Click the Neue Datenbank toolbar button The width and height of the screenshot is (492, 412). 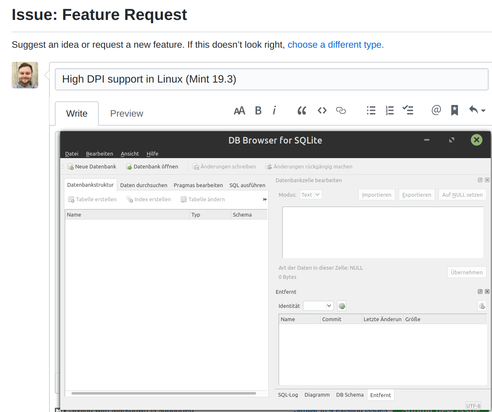click(92, 166)
